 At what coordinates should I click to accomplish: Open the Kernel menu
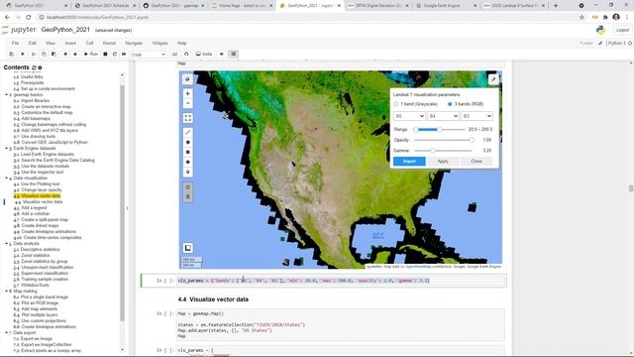tap(109, 43)
